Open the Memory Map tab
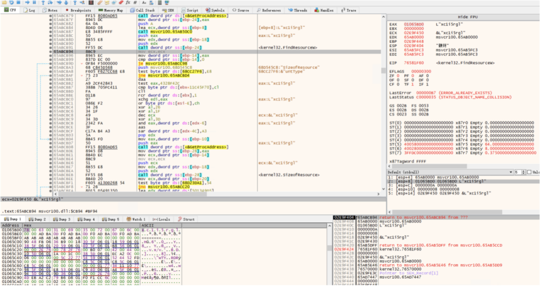Screen dimensions: 540x286 (111, 10)
